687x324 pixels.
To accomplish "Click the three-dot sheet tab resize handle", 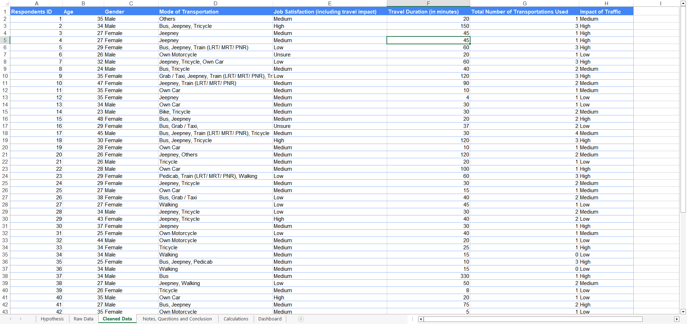I will (x=413, y=319).
